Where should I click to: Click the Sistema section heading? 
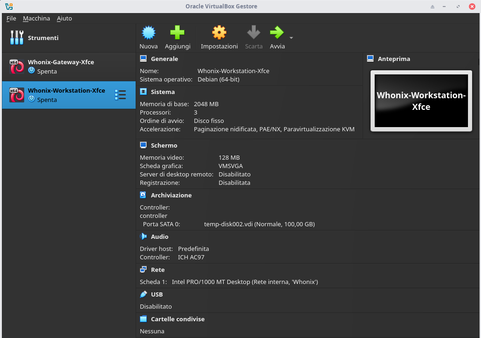pos(163,92)
